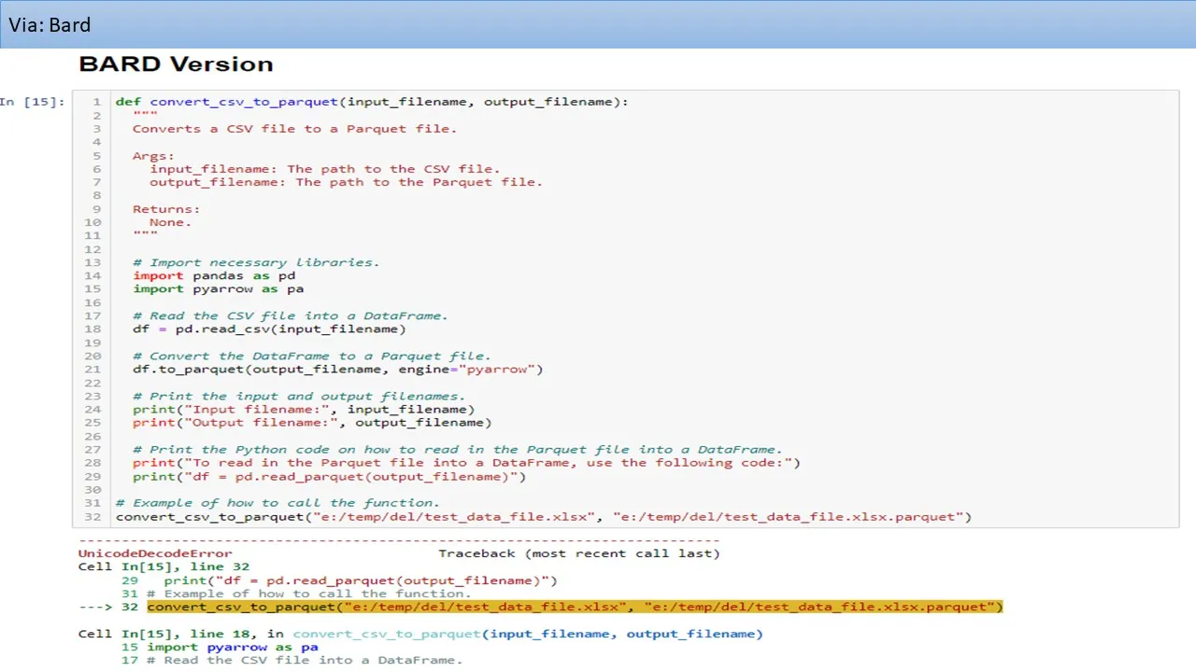Click print("Output filename:") line

point(312,422)
